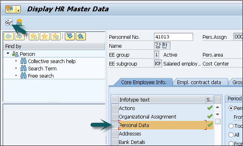Click the Find by header
243x146 pixels.
point(54,46)
